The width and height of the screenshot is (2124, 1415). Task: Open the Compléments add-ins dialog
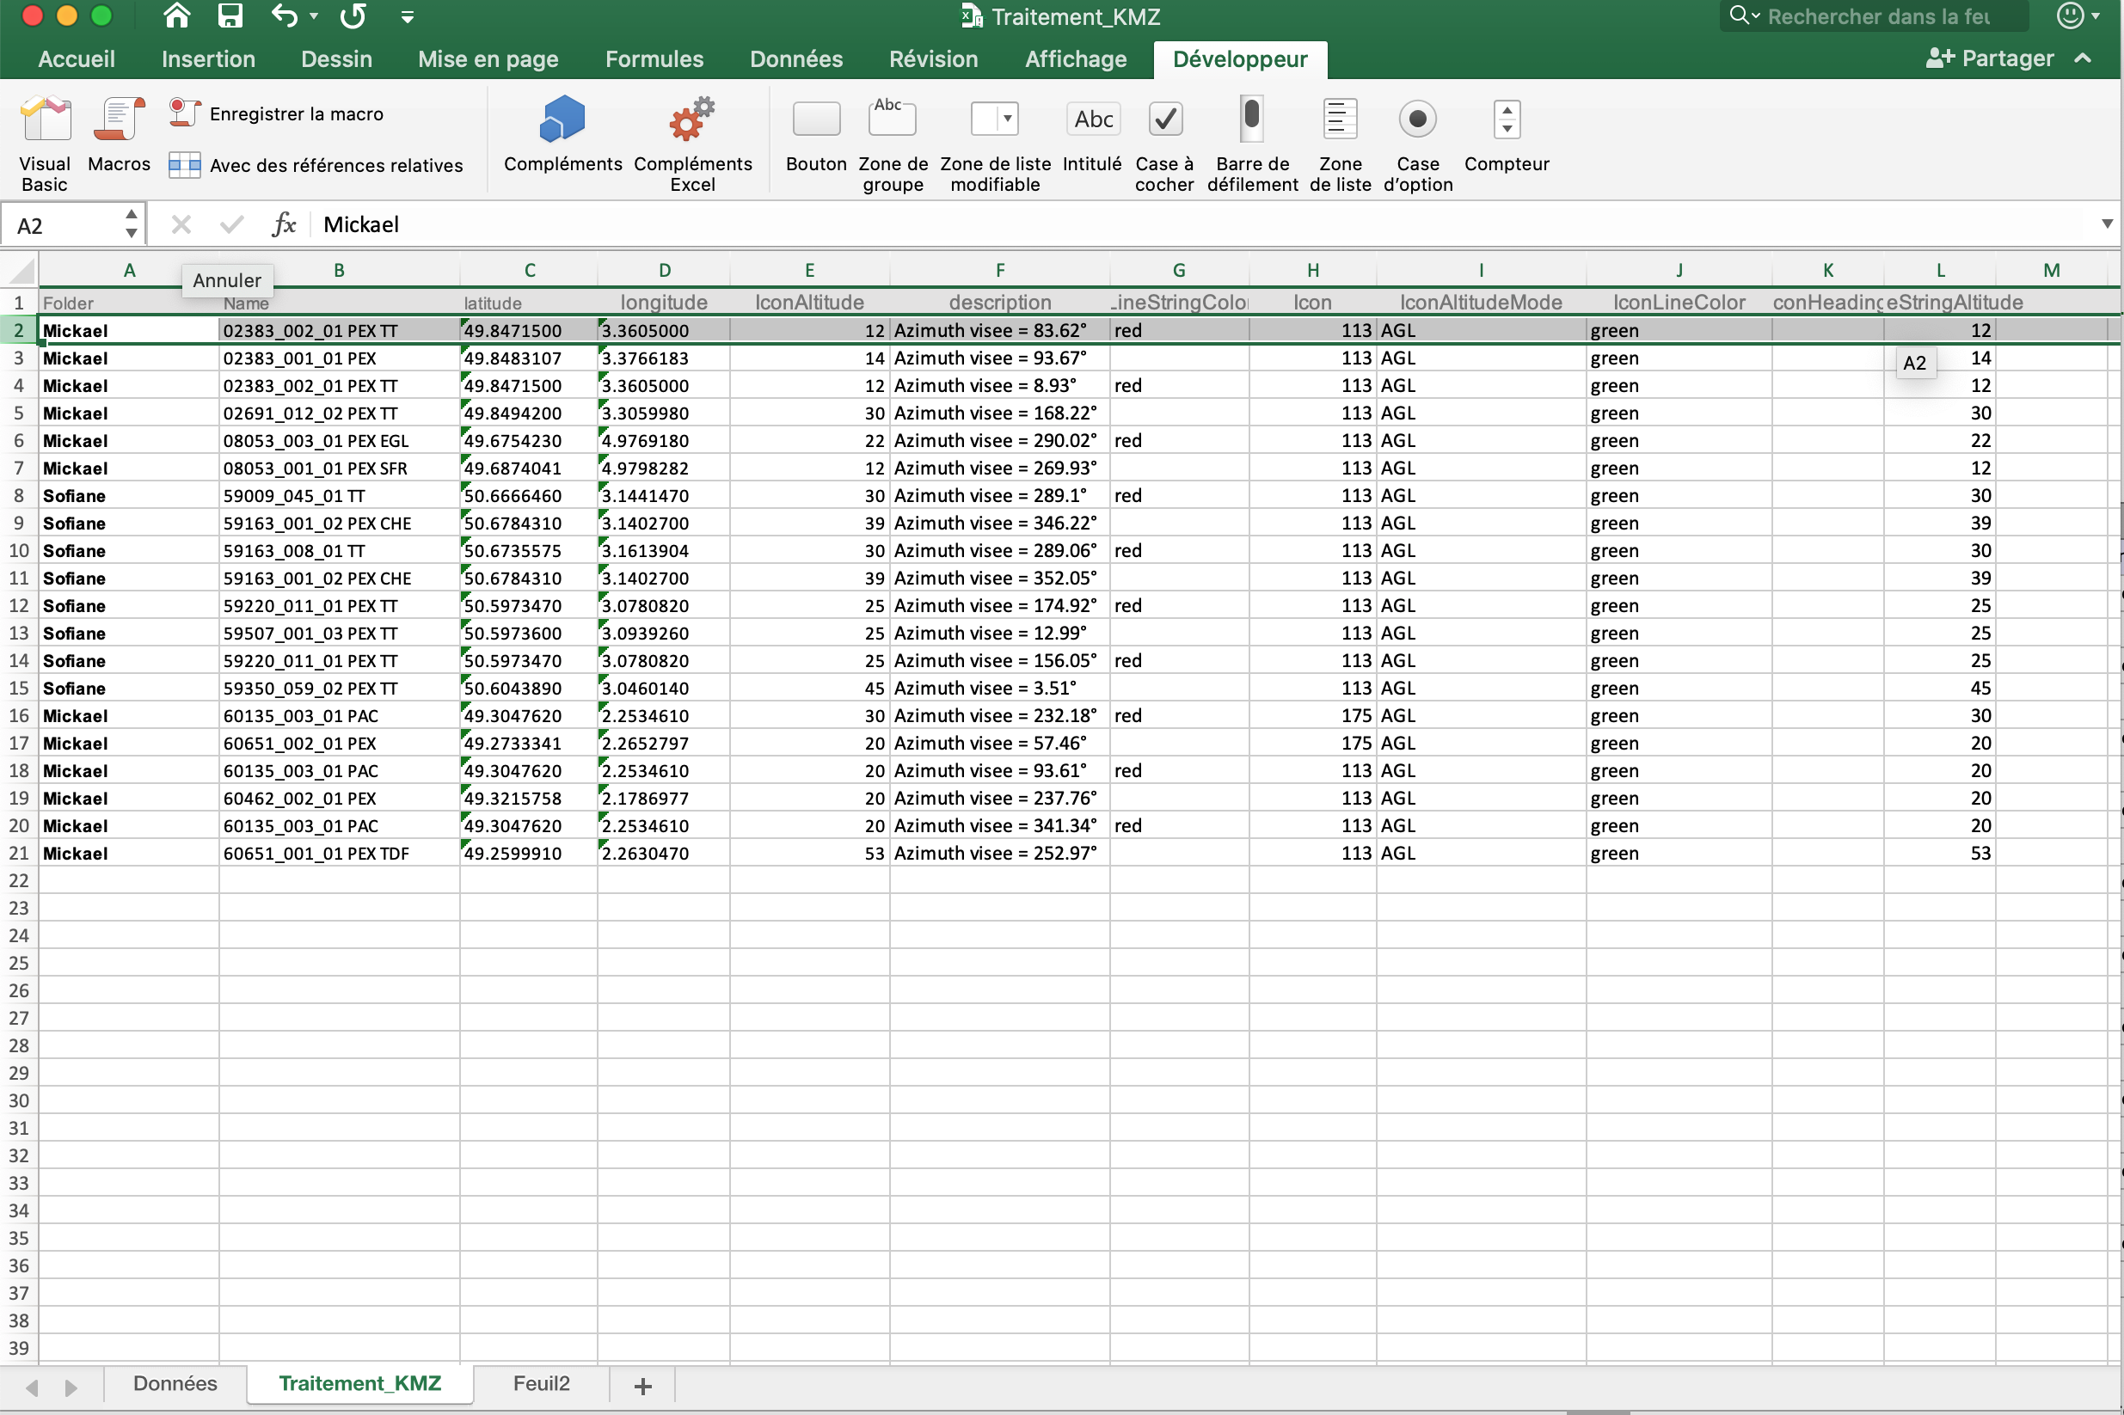[562, 133]
